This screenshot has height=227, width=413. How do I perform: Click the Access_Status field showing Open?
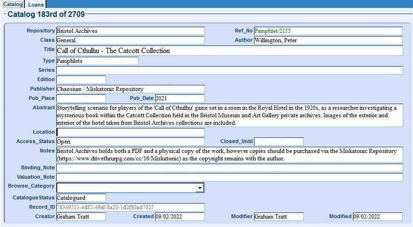(130, 142)
